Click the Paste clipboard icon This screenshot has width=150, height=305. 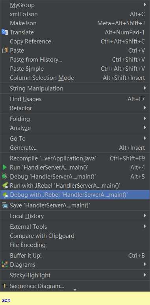tap(4, 51)
